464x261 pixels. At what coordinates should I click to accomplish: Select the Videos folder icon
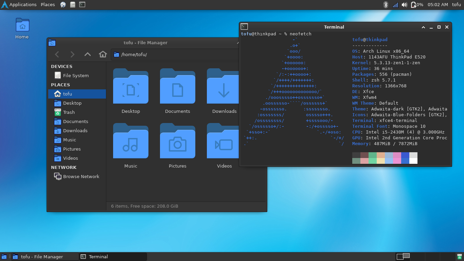223,141
